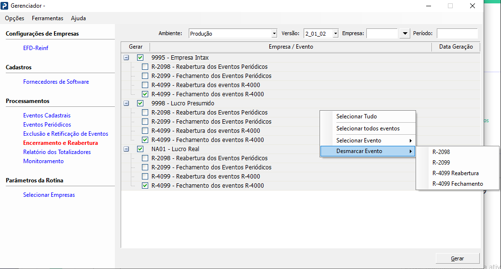The height and width of the screenshot is (269, 501).
Task: Pick R-2098 from the Desmarcar Evento submenu
Action: click(x=441, y=152)
